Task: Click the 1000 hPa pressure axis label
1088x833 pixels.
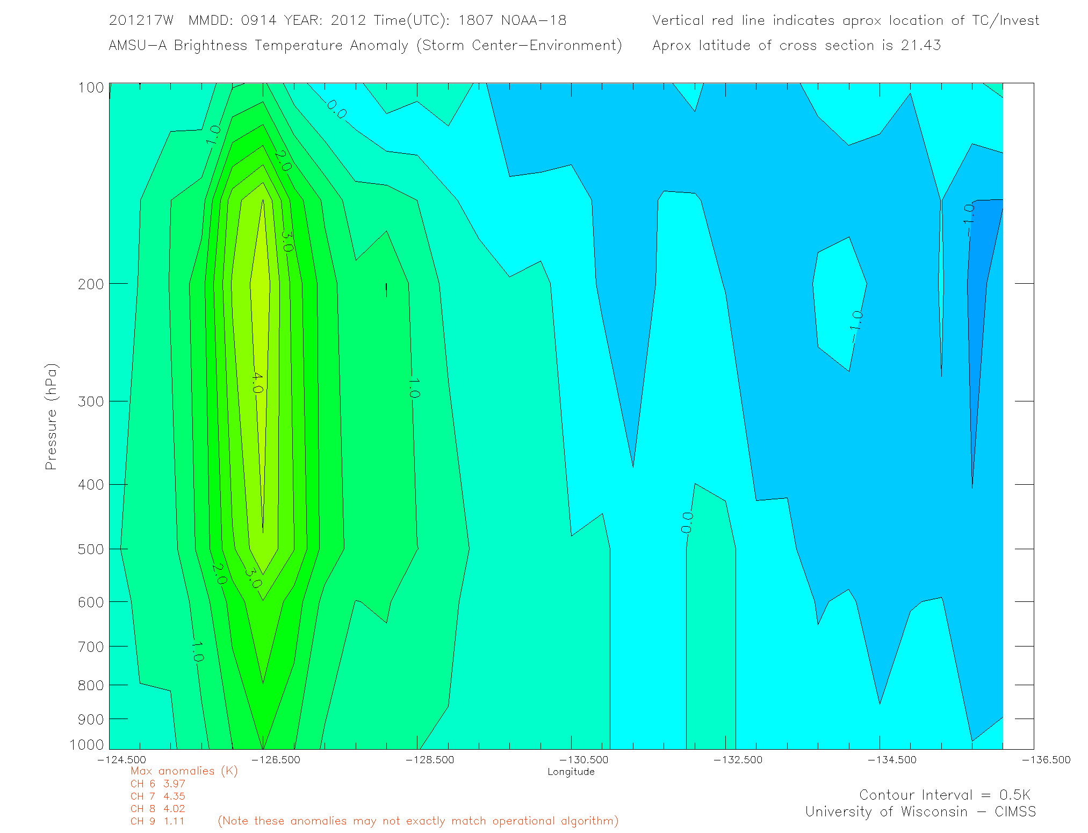Action: pyautogui.click(x=87, y=744)
